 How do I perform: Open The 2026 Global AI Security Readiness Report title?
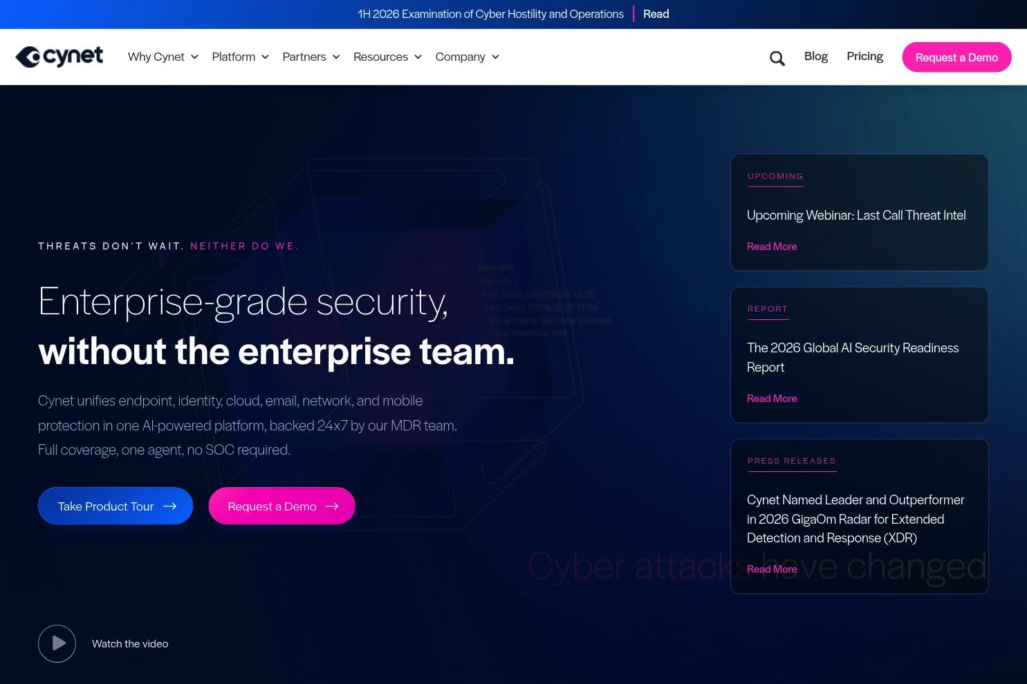coord(853,357)
